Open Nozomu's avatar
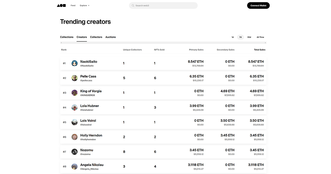 tap(74, 152)
